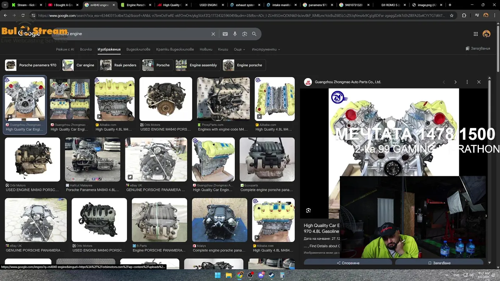The height and width of the screenshot is (281, 500).
Task: Go back to the previous page
Action: pos(5,16)
